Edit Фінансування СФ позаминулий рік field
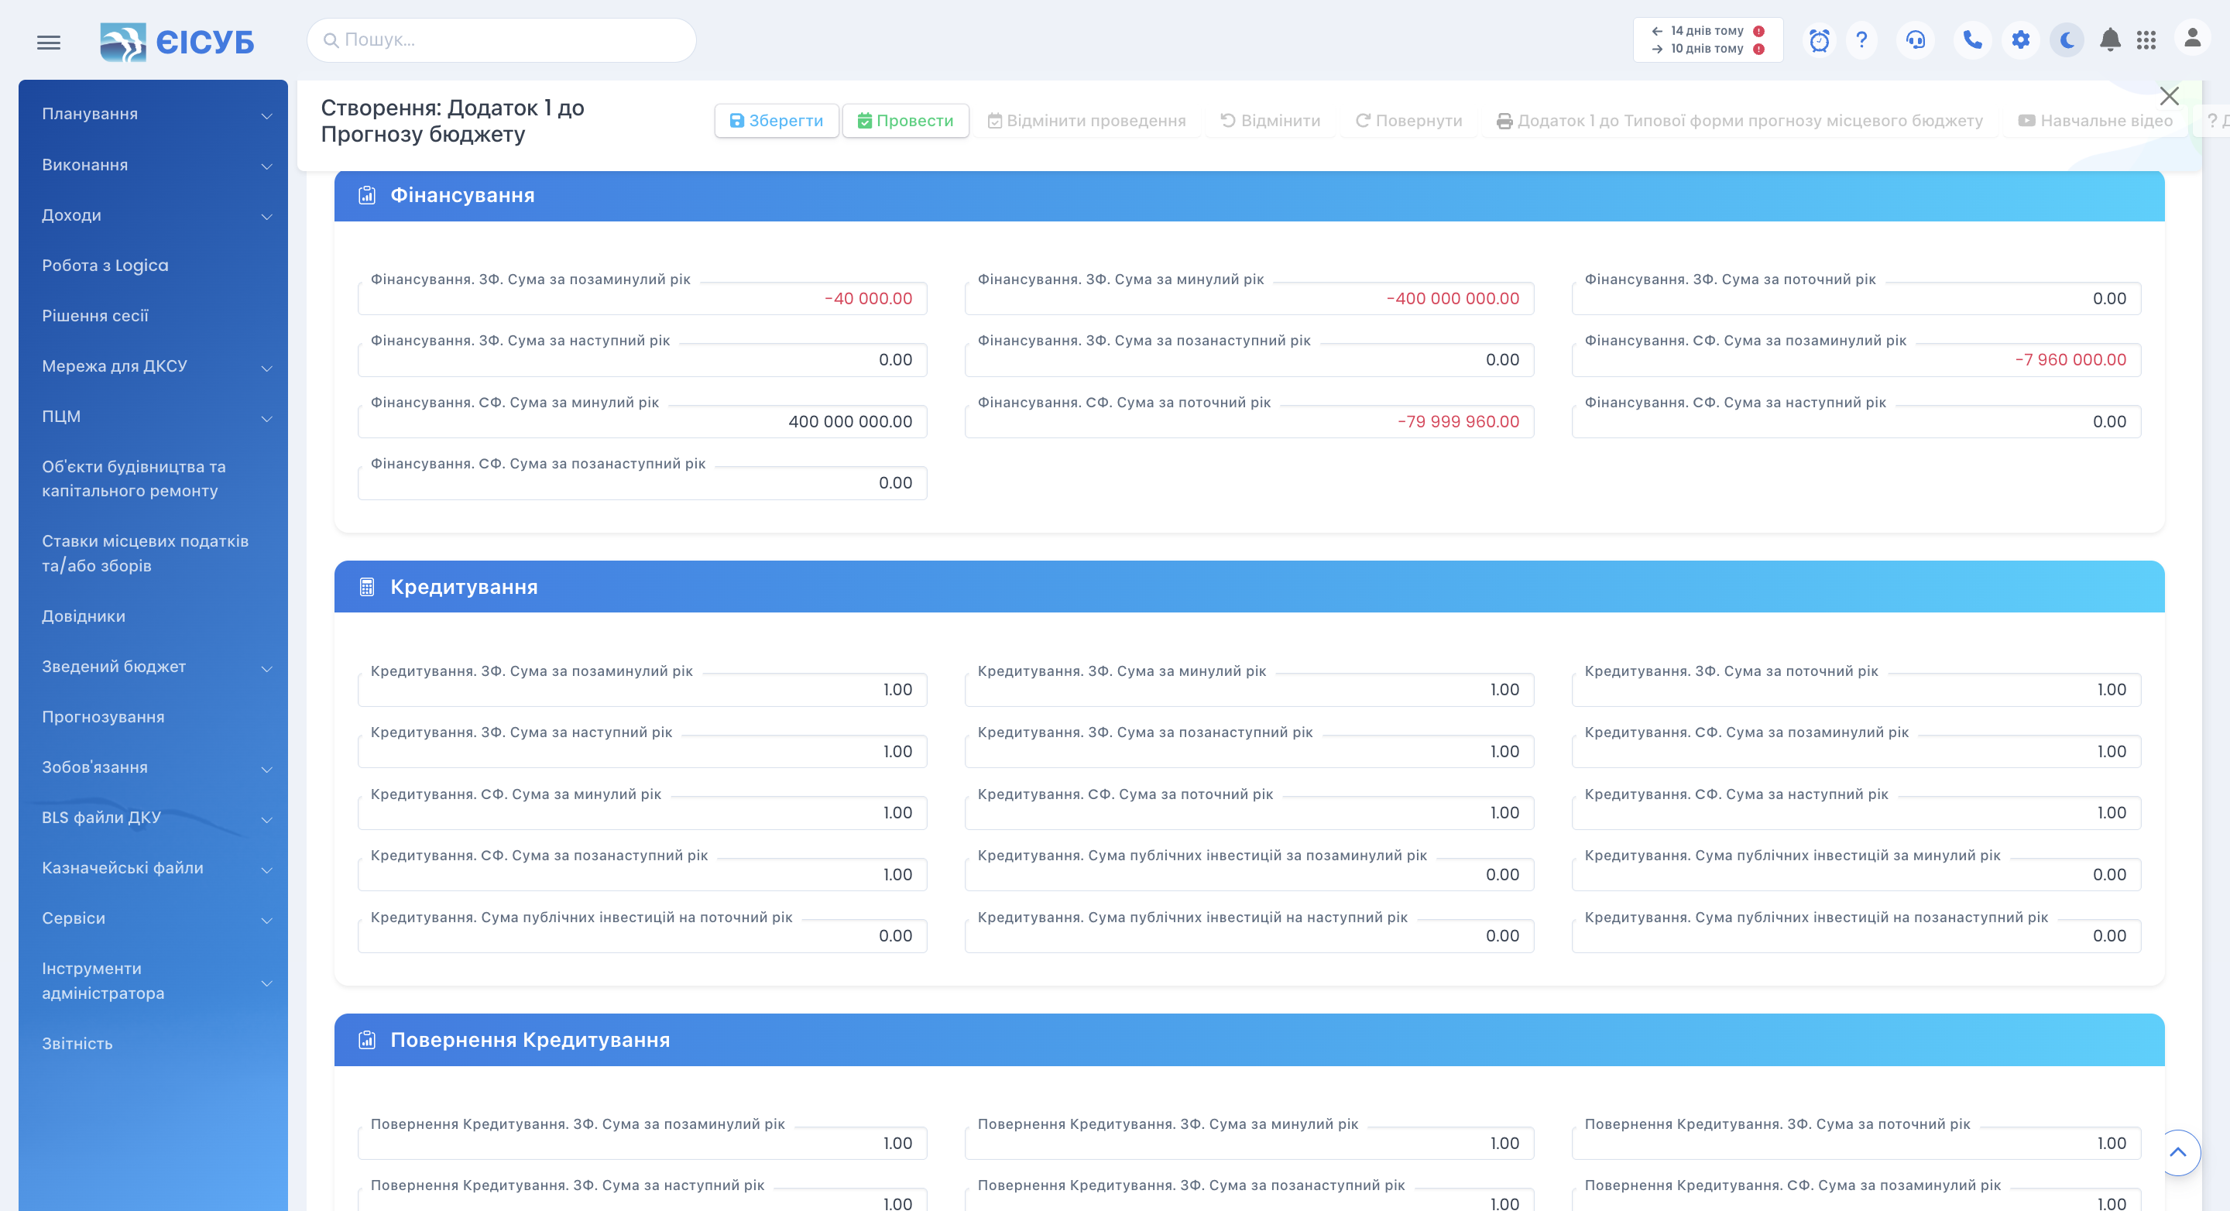Image resolution: width=2230 pixels, height=1211 pixels. coord(1856,360)
